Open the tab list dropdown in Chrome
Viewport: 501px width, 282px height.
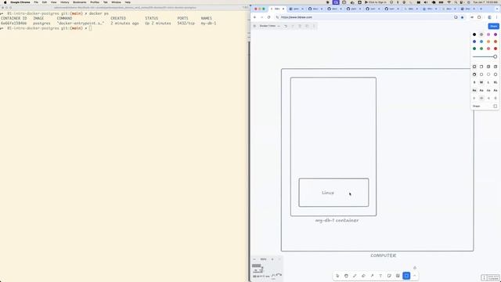497,9
